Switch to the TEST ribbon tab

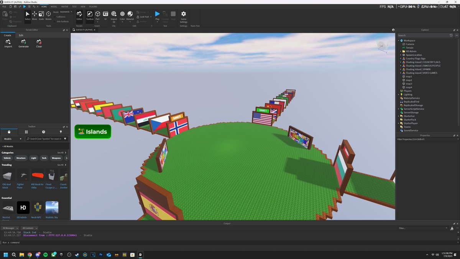tap(74, 7)
